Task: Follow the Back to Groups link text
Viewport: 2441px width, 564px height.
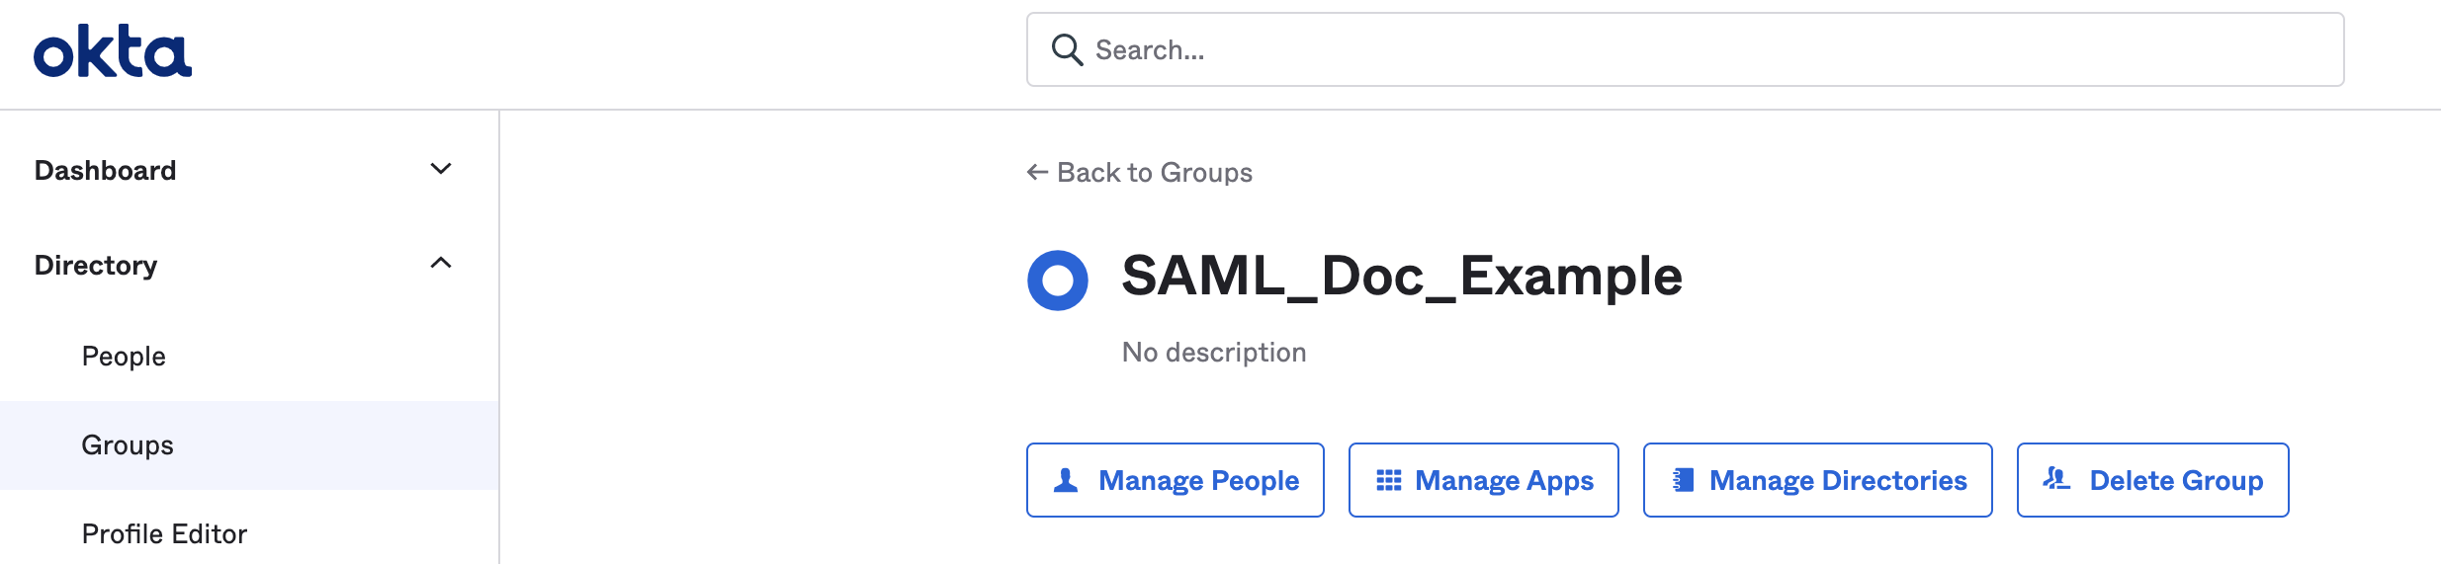Action: [1155, 172]
